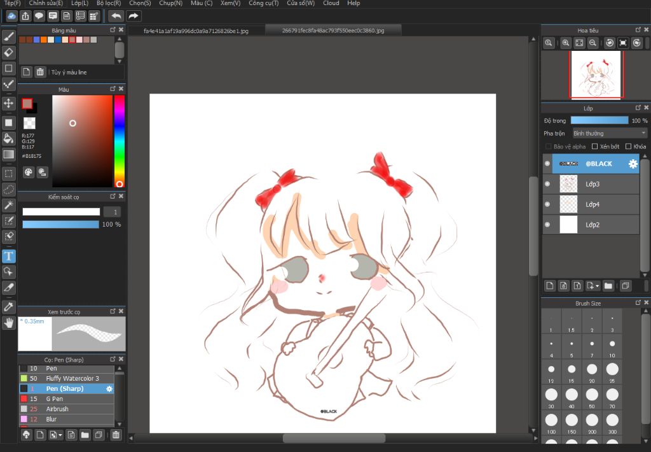Select the transparent color swatch

click(x=29, y=123)
